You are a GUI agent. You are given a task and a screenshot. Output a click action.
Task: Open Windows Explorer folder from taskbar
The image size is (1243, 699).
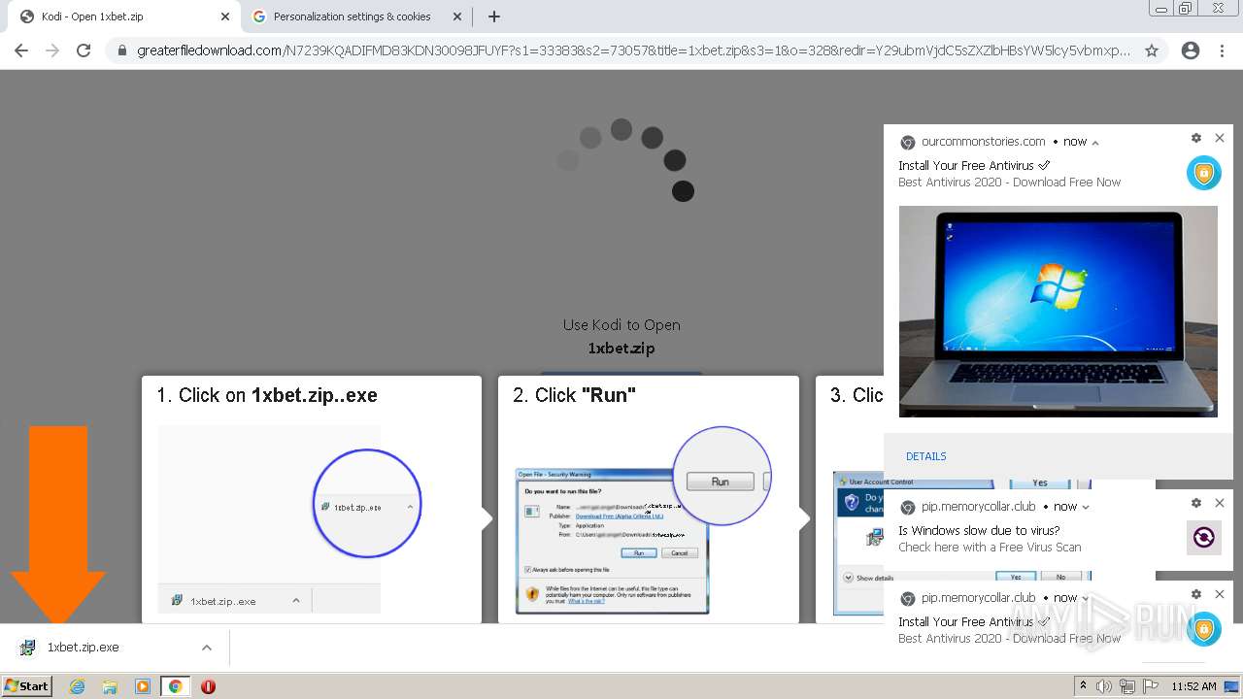pos(110,686)
